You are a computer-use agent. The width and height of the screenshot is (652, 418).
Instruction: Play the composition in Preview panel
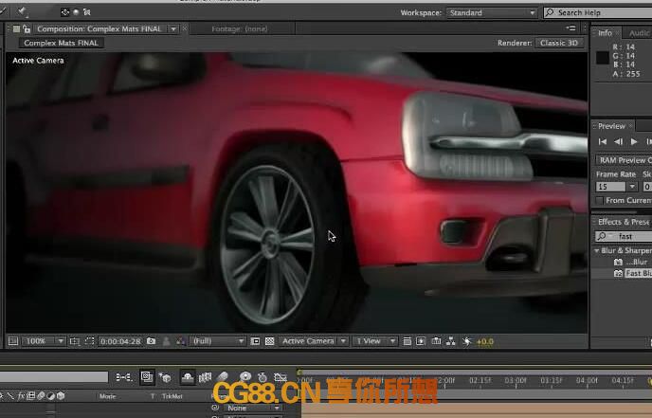(634, 142)
